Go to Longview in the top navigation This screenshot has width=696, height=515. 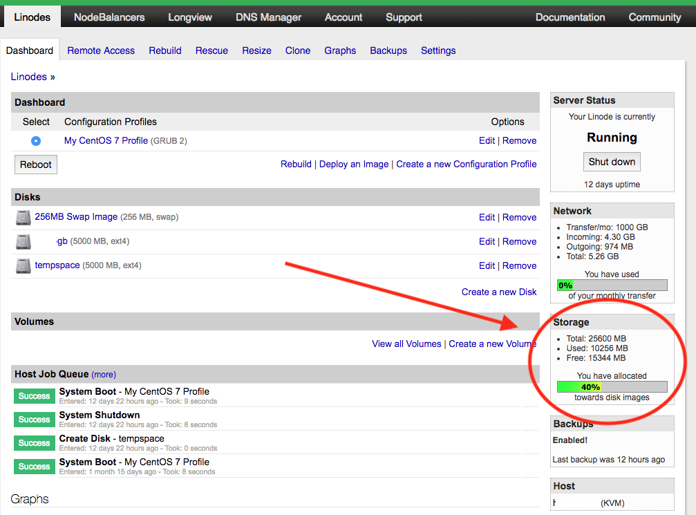[190, 17]
